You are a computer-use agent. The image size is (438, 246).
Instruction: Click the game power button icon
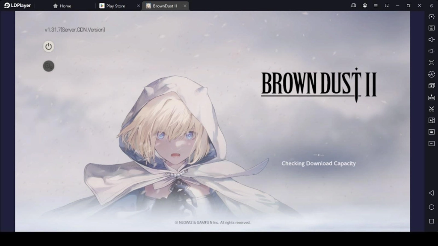point(48,46)
